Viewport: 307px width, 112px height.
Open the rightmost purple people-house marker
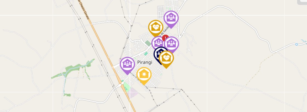pyautogui.click(x=172, y=45)
